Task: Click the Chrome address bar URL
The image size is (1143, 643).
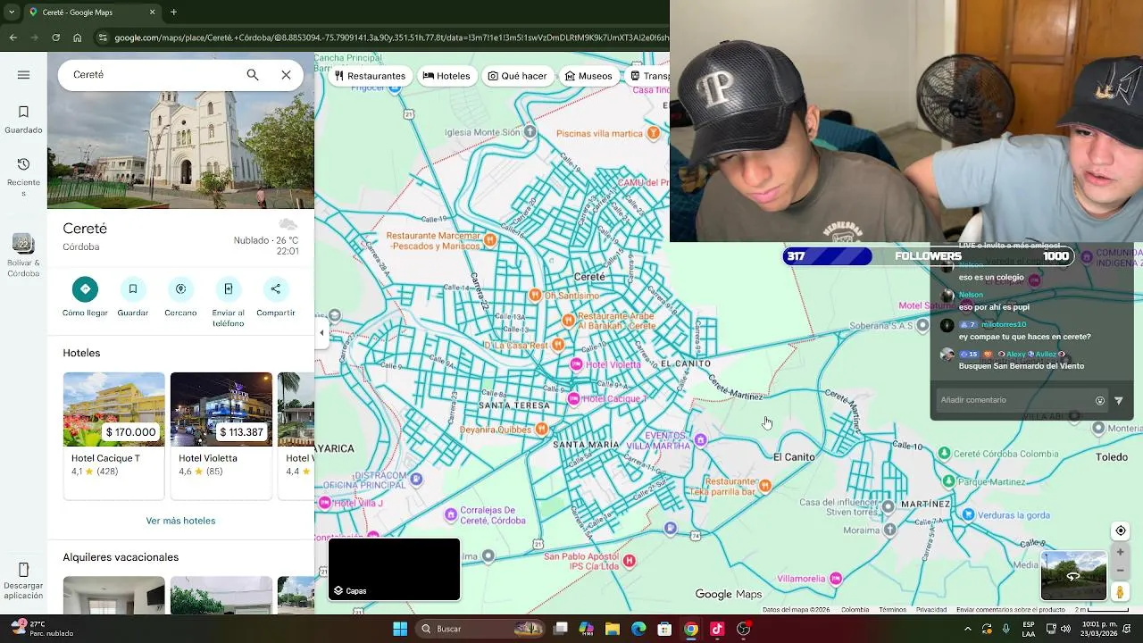Action: point(391,38)
